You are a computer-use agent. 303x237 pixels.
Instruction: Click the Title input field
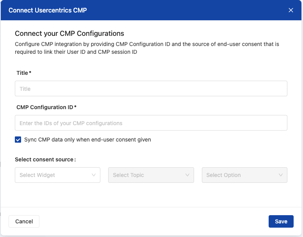[x=151, y=89]
